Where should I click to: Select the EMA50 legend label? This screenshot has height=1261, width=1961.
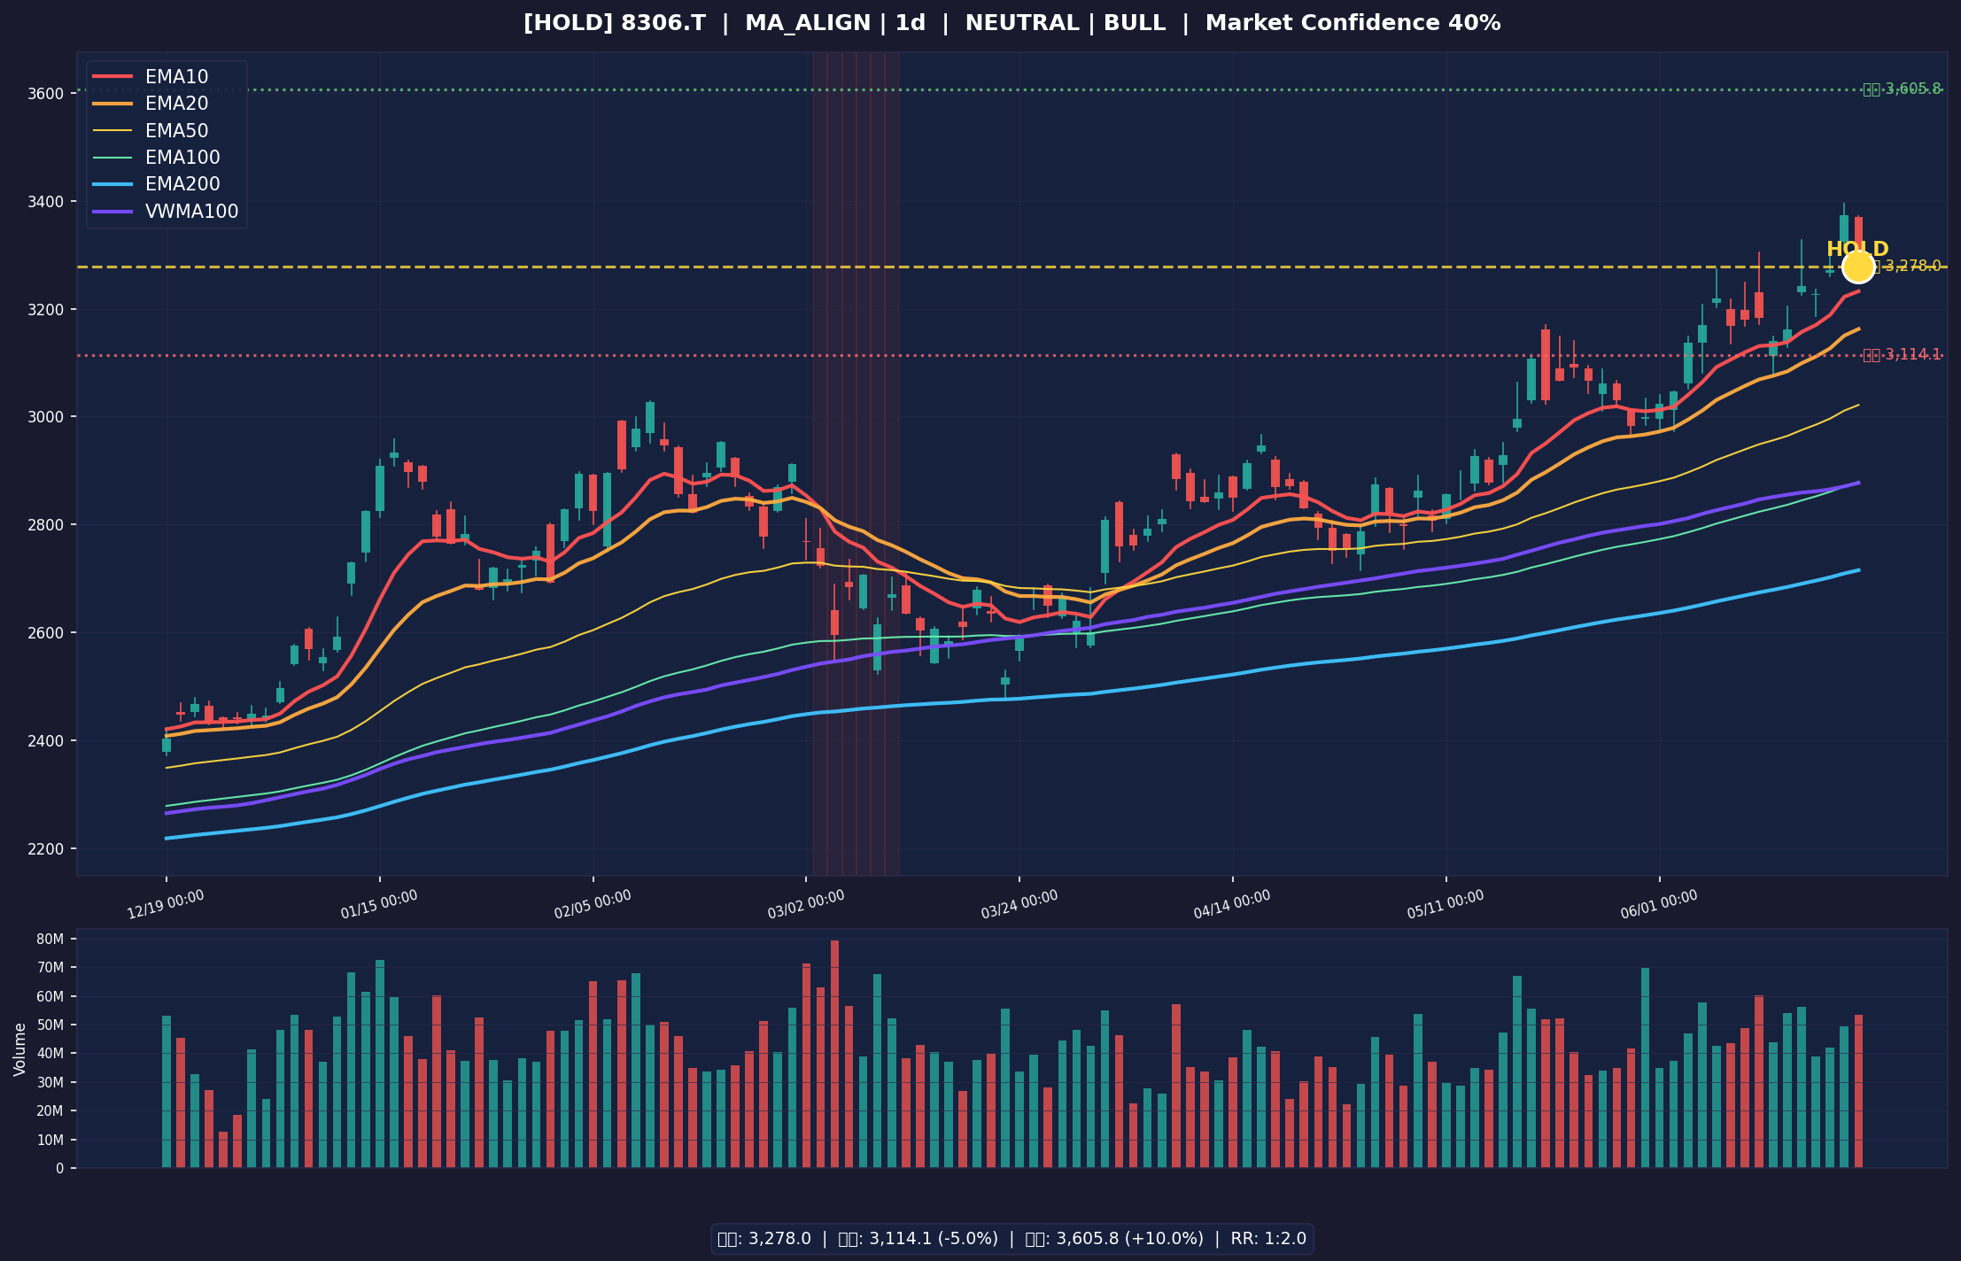coord(177,131)
